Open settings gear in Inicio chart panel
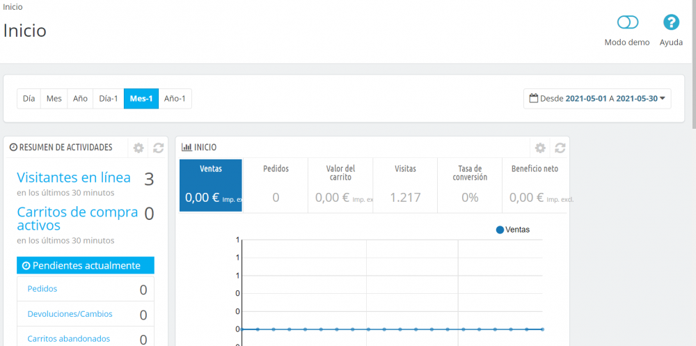 pyautogui.click(x=540, y=148)
